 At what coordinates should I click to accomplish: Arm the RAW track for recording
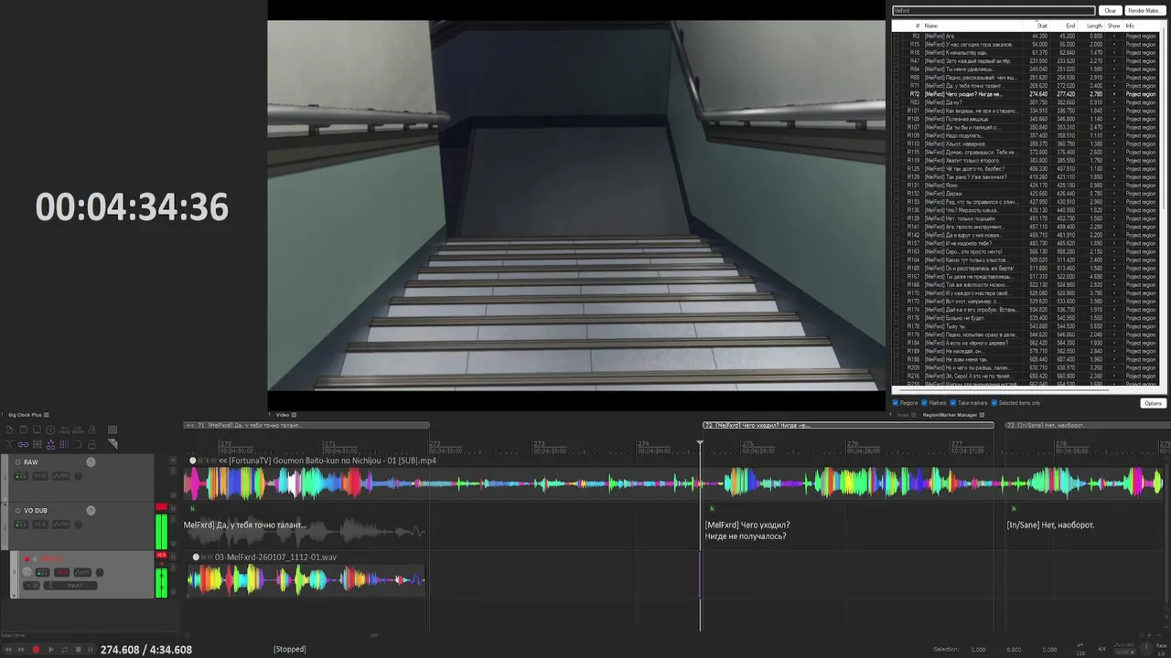click(x=17, y=462)
